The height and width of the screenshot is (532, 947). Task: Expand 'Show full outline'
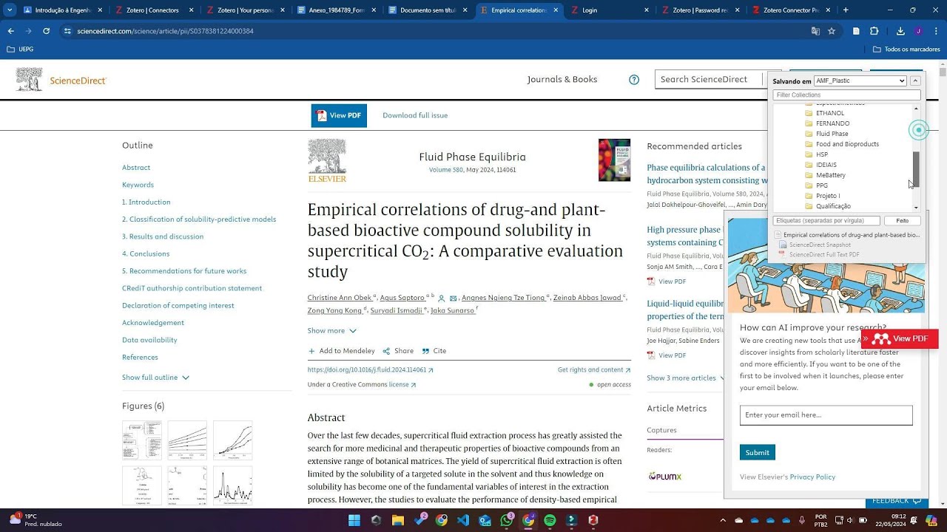pyautogui.click(x=155, y=378)
